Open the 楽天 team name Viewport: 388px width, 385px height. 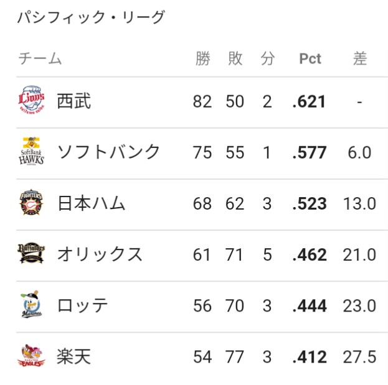click(x=73, y=356)
